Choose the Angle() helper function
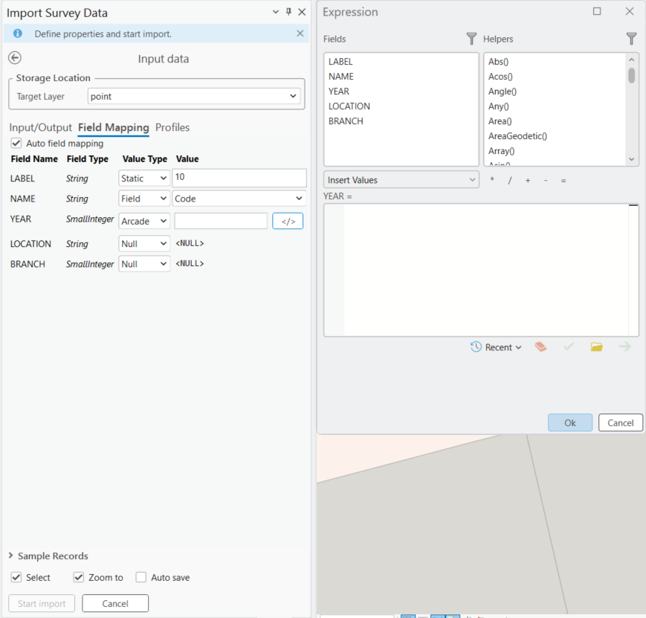Screen dimensions: 646x618 503,91
